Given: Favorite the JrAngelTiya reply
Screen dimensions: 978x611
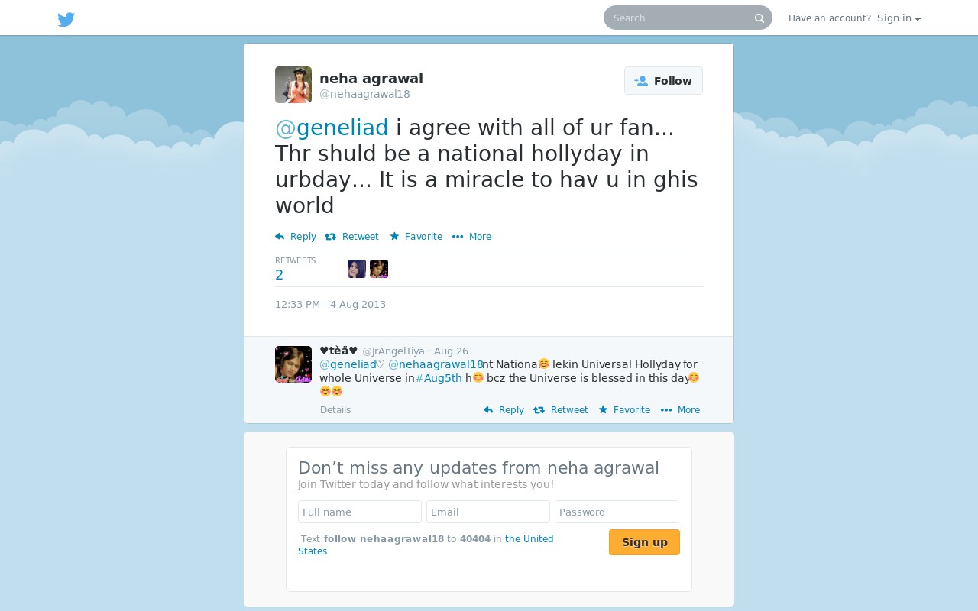Looking at the screenshot, I should pyautogui.click(x=624, y=410).
